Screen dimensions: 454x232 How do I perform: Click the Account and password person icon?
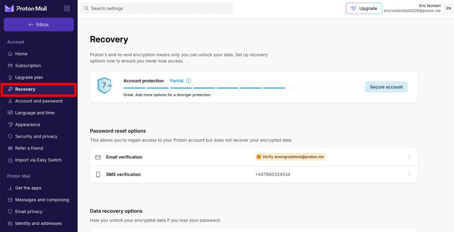[10, 101]
